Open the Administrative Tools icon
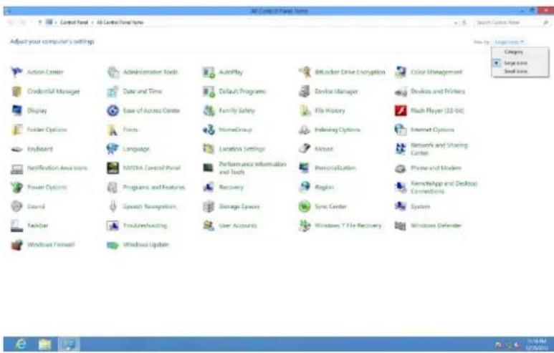Viewport: 554px width, 353px height. (113, 72)
